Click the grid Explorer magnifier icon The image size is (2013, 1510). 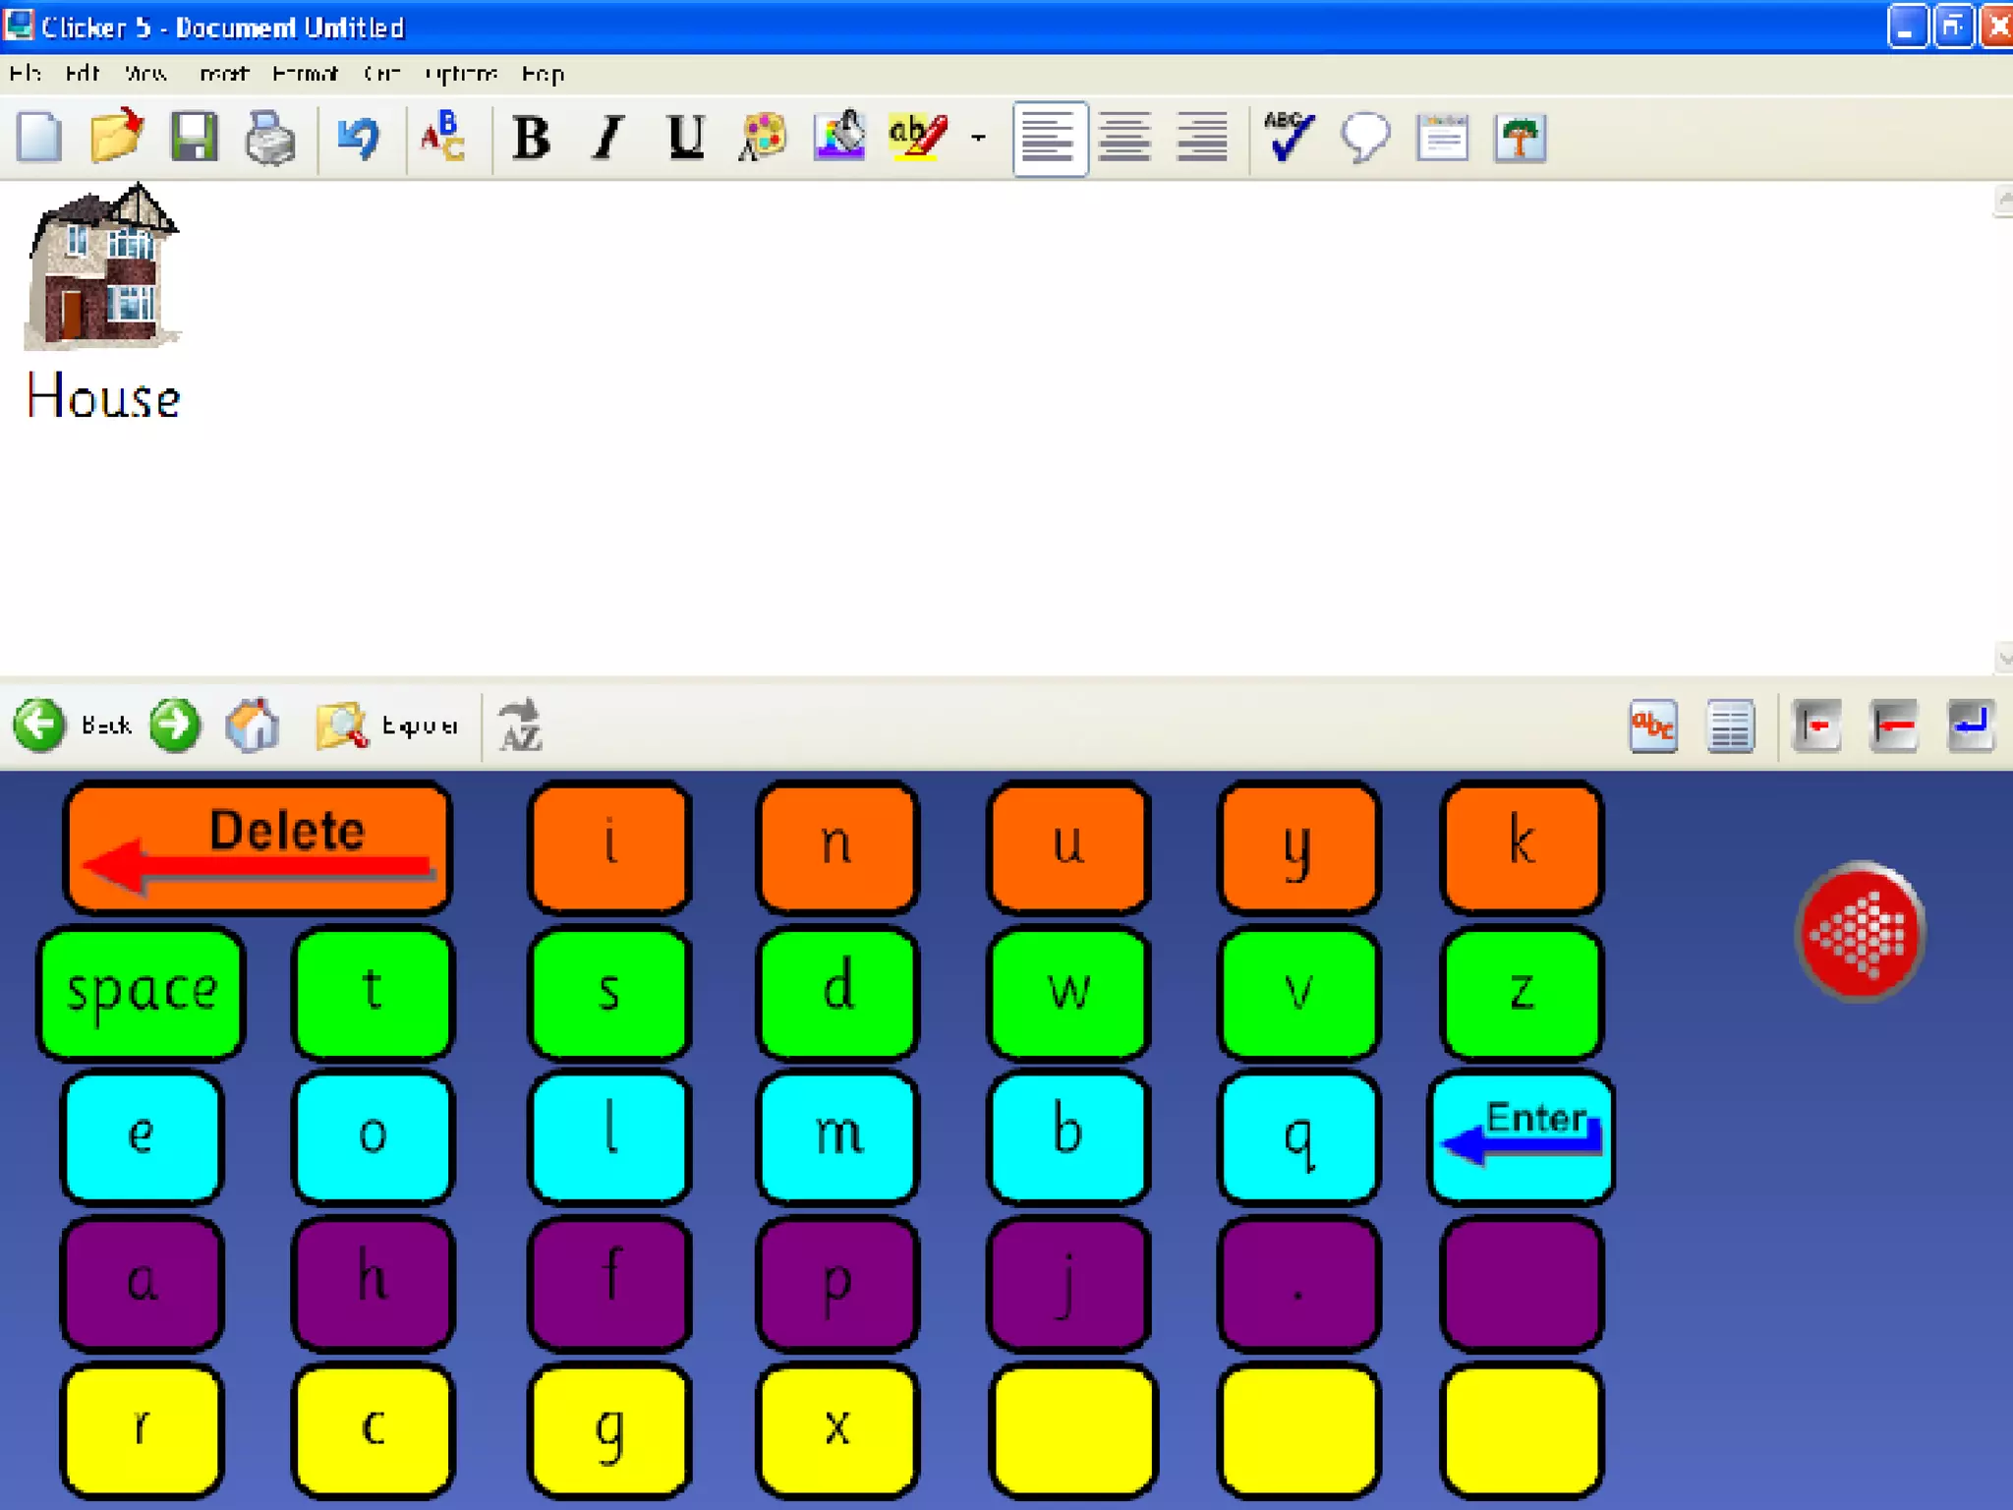click(342, 726)
